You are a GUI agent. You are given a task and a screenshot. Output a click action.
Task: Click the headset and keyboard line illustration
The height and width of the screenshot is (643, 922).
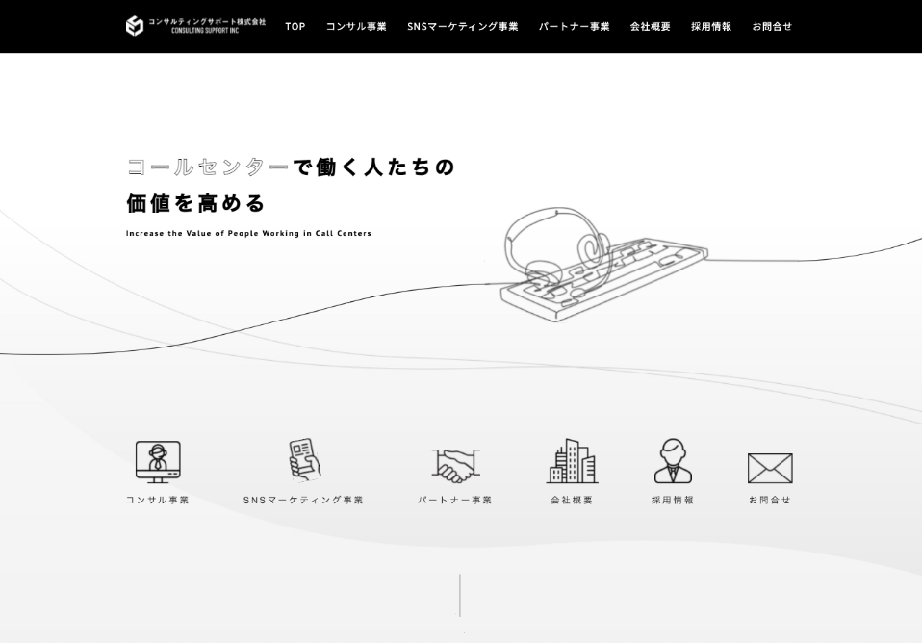tap(602, 265)
